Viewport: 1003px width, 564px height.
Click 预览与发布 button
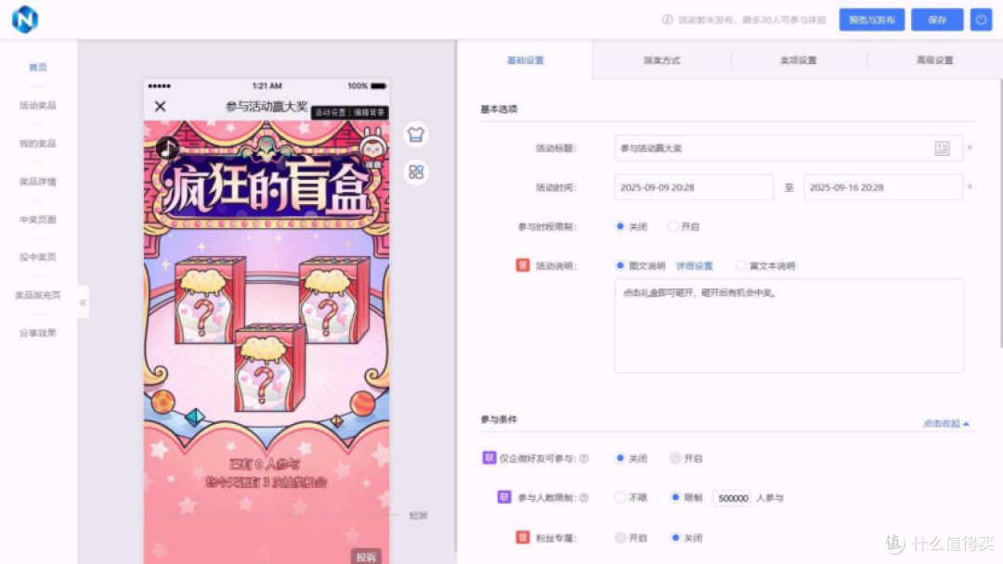tap(872, 19)
